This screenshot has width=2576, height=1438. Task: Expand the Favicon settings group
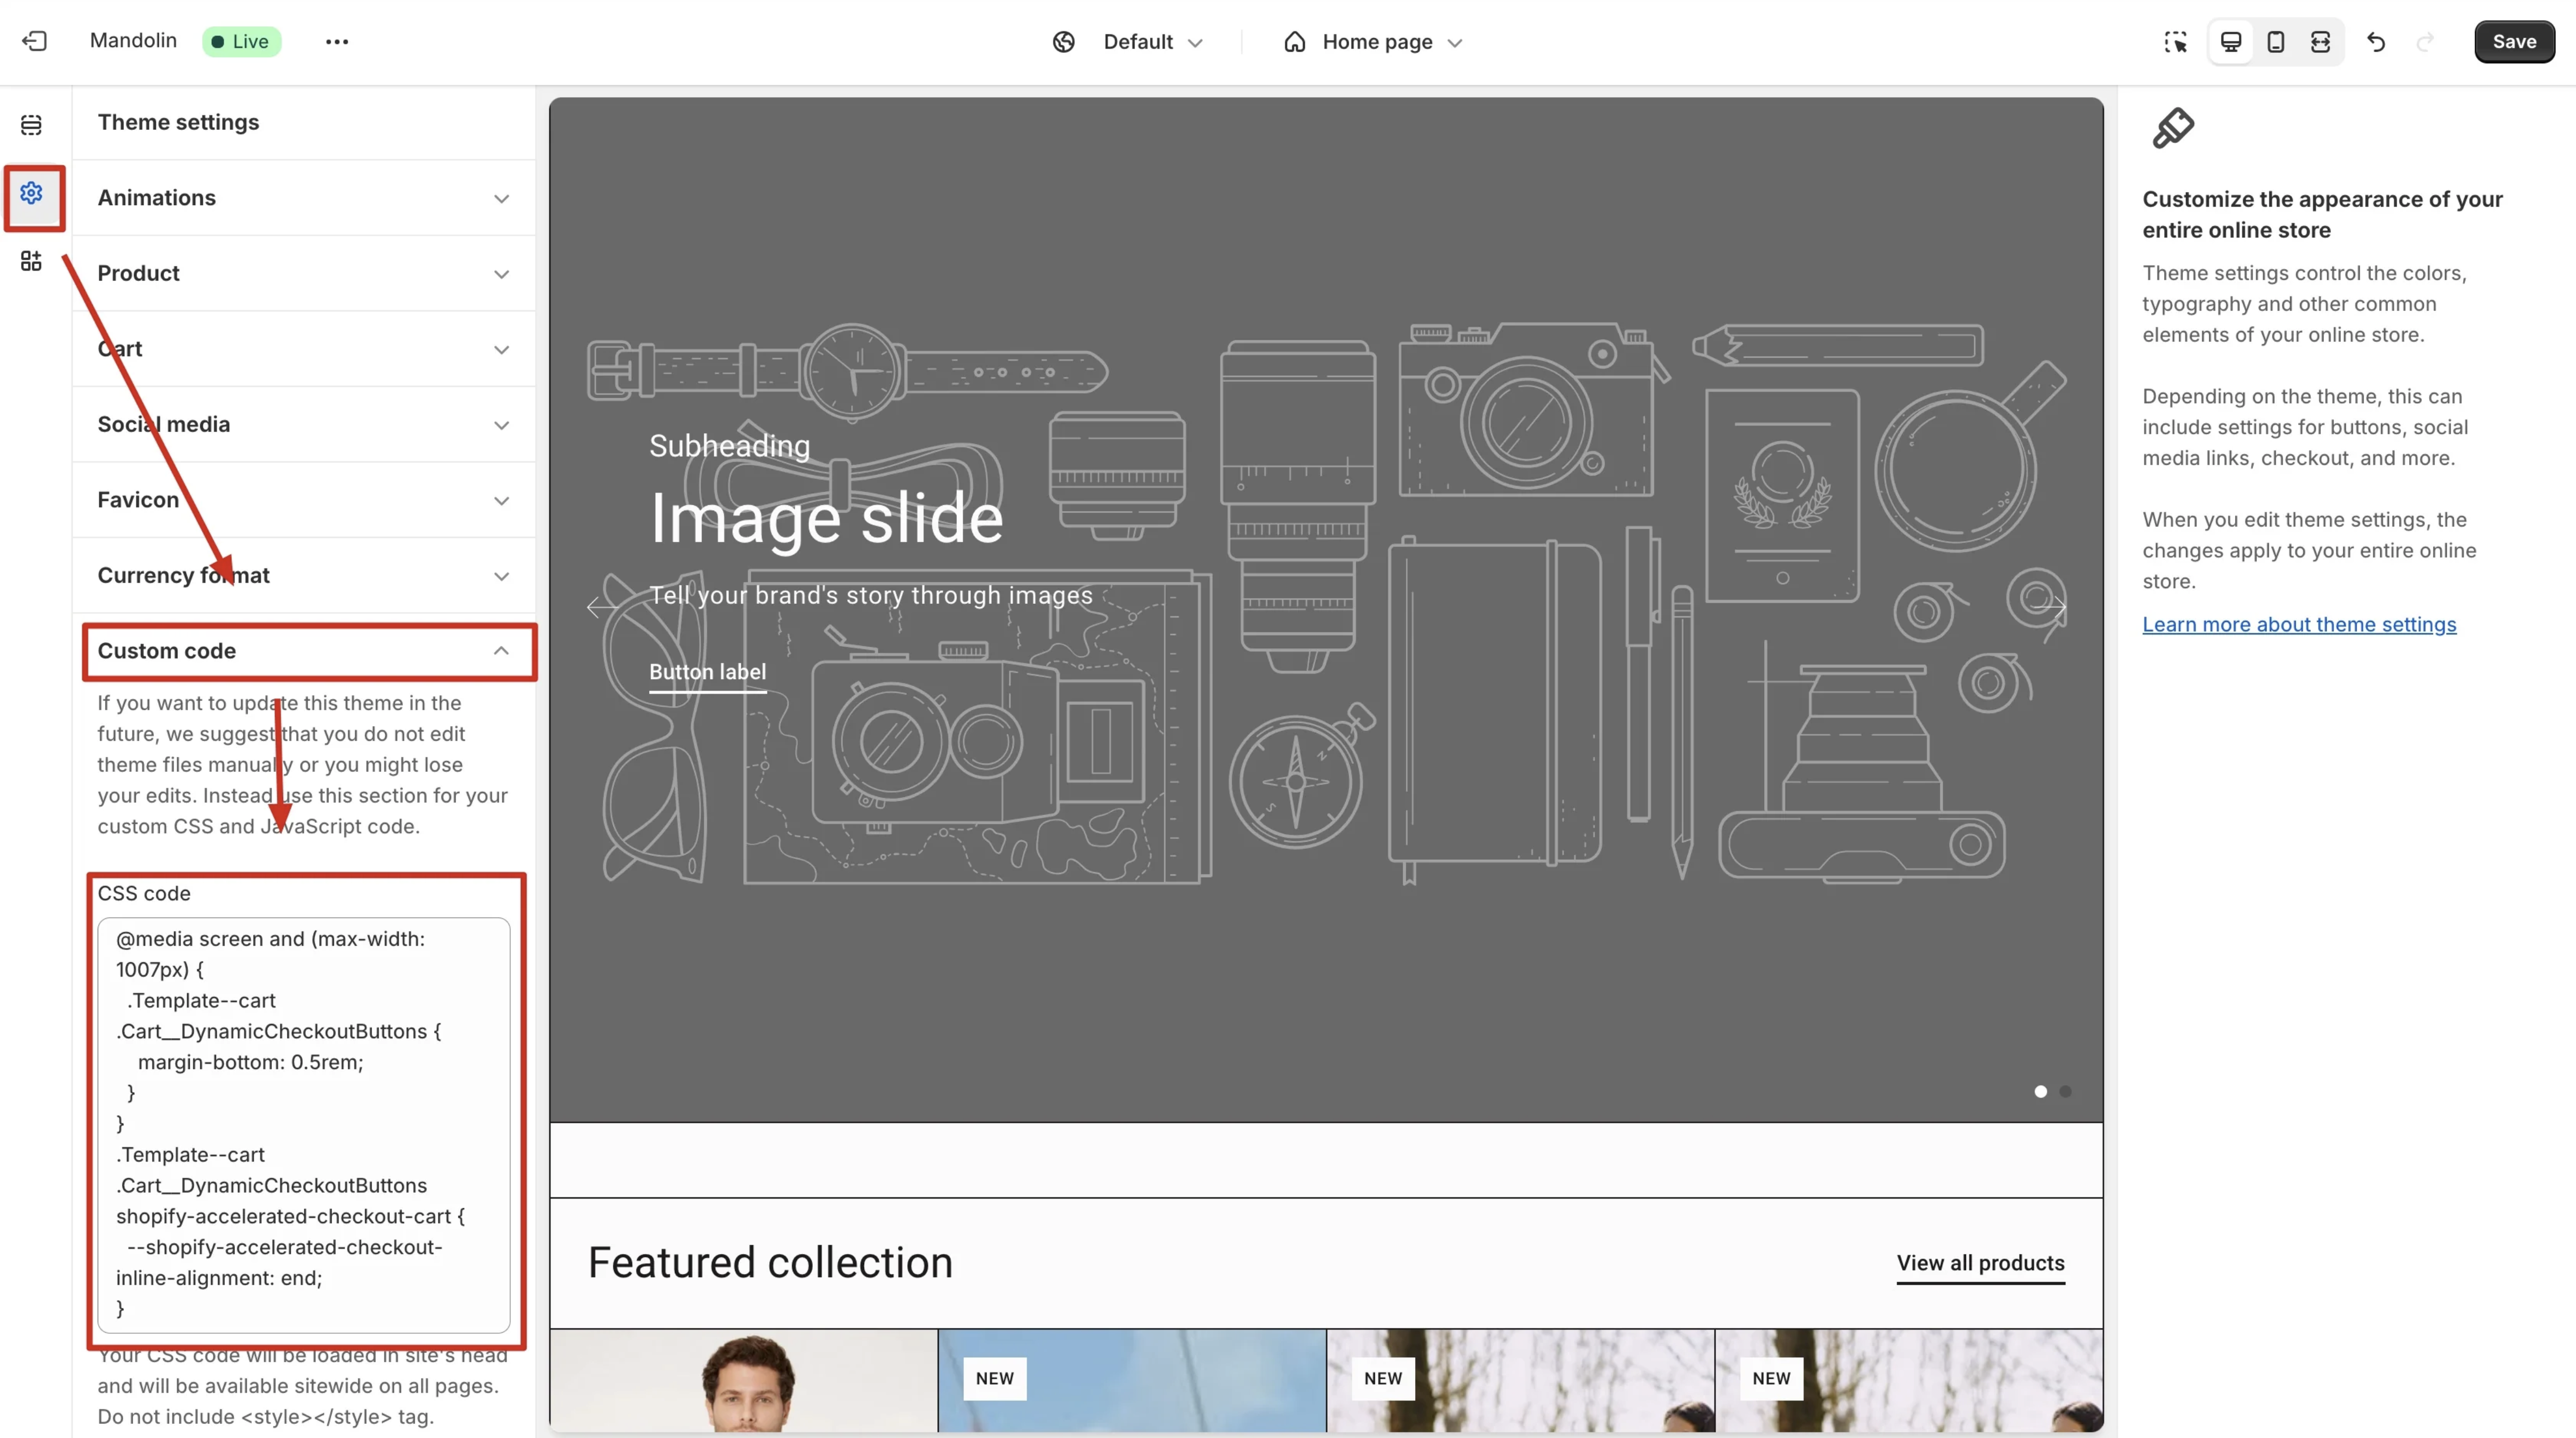[x=304, y=499]
